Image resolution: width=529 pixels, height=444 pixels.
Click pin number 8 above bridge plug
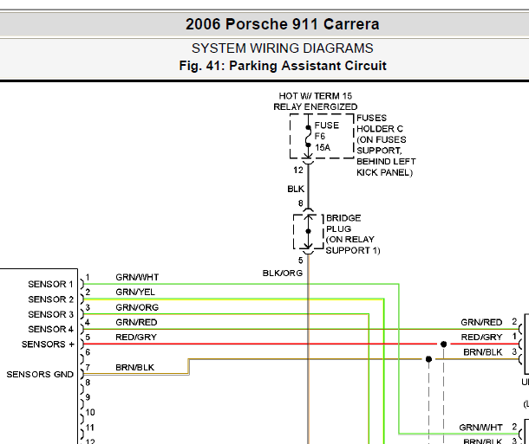pos(301,203)
